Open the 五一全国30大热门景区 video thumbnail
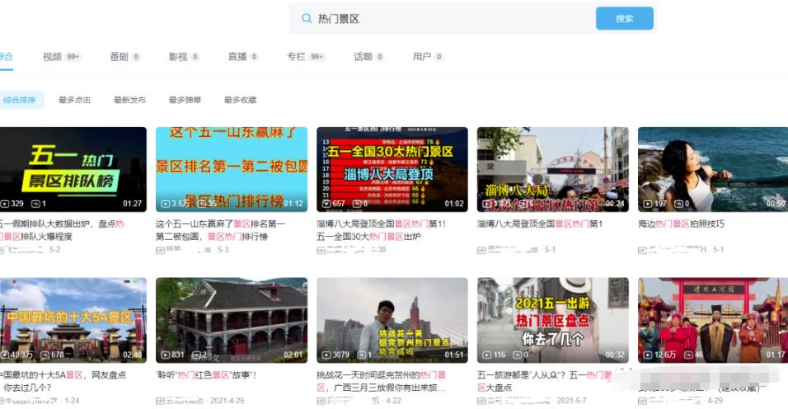788x409 pixels. pos(392,169)
